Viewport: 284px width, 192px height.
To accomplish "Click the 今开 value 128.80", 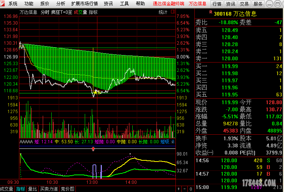I will pos(274,102).
